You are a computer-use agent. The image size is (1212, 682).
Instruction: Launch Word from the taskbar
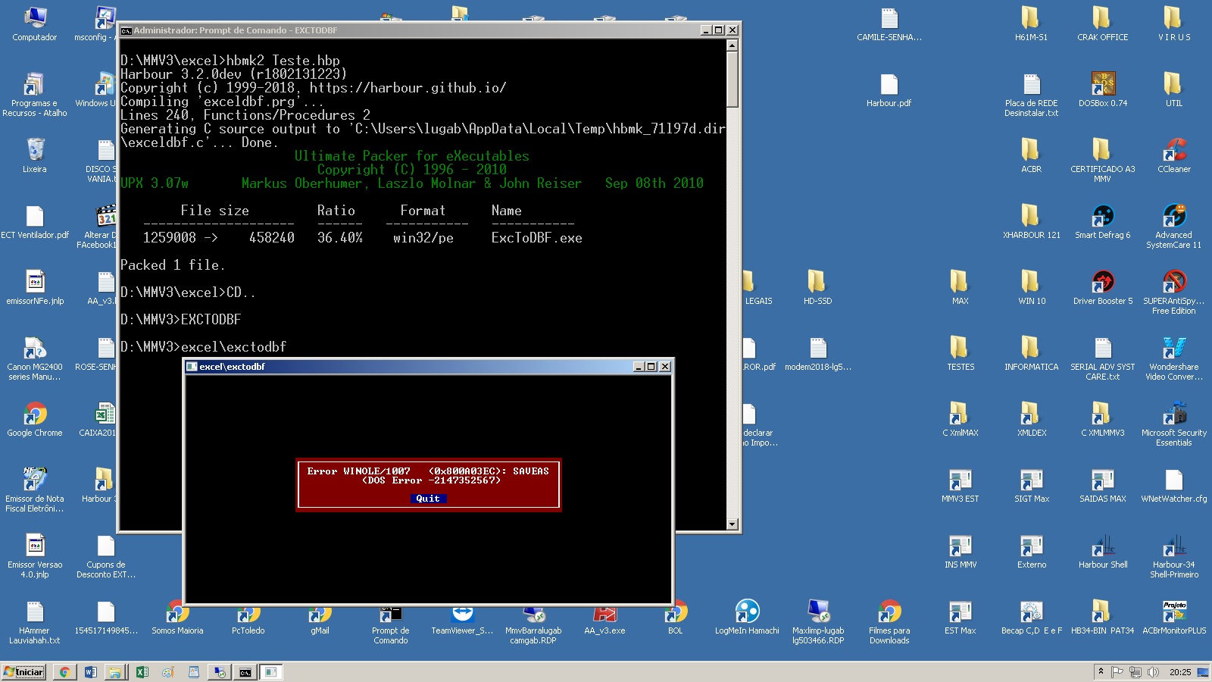click(90, 672)
